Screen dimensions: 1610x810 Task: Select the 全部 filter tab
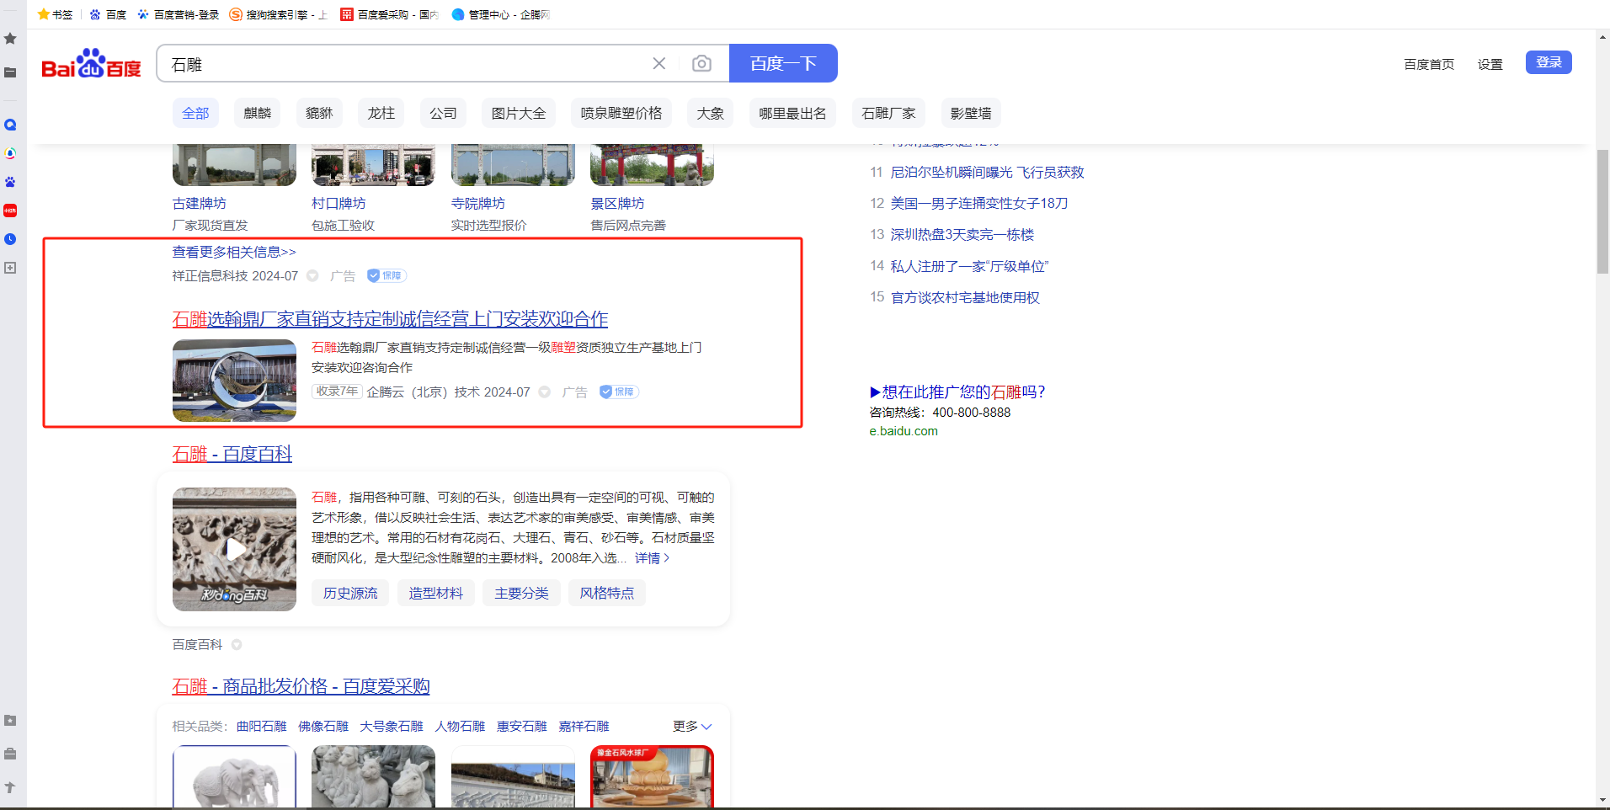pos(195,113)
